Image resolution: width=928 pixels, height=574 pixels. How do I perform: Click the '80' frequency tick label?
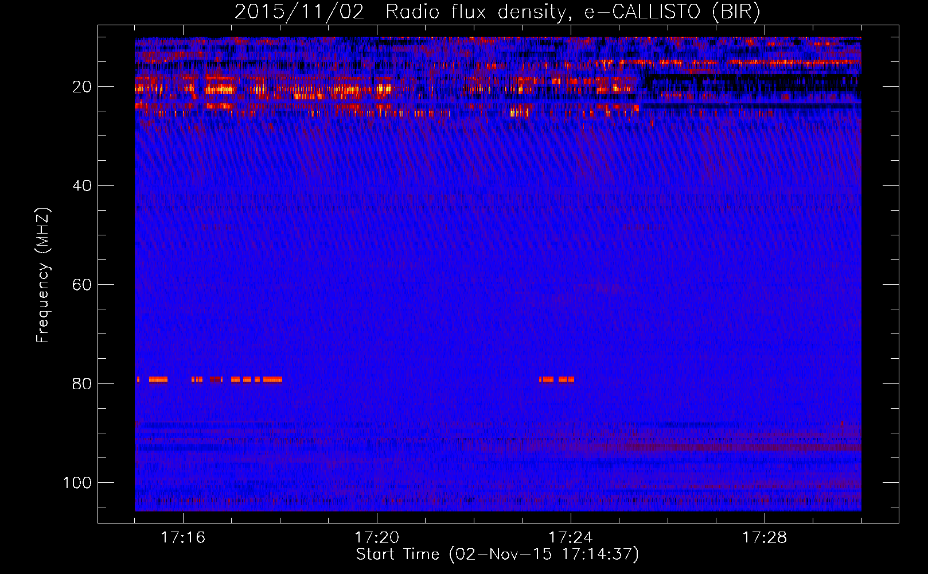pos(83,383)
